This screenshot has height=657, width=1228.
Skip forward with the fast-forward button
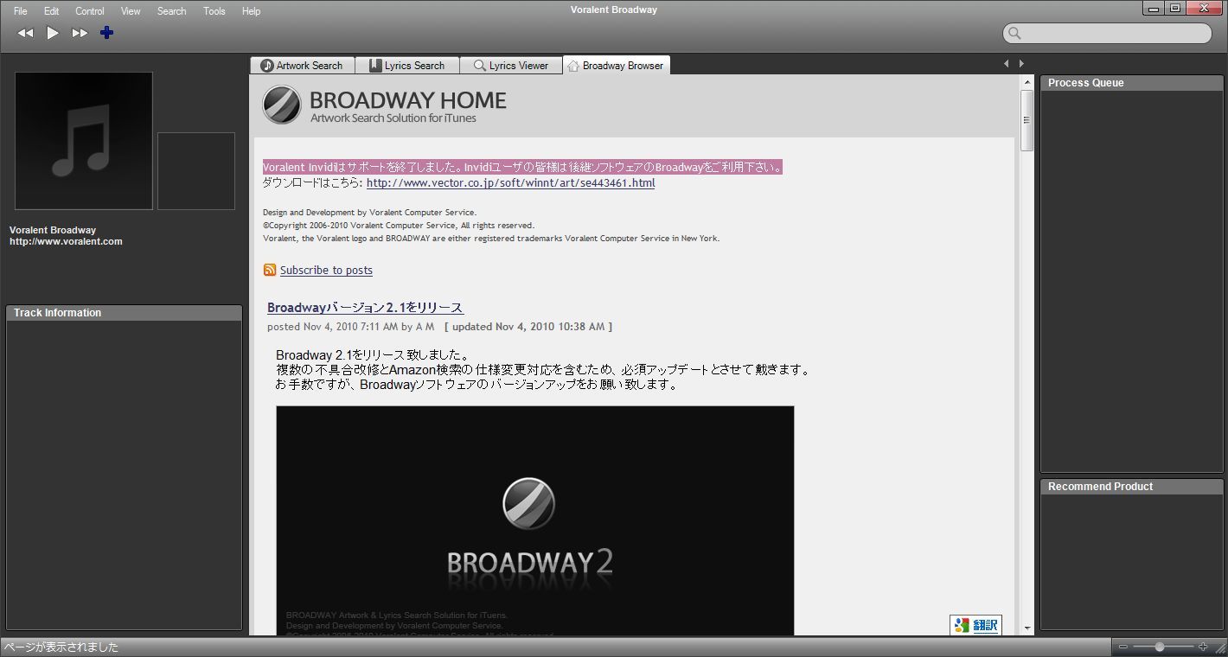point(80,33)
